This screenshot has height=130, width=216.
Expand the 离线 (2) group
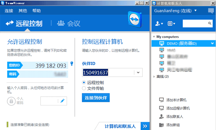click(154, 76)
